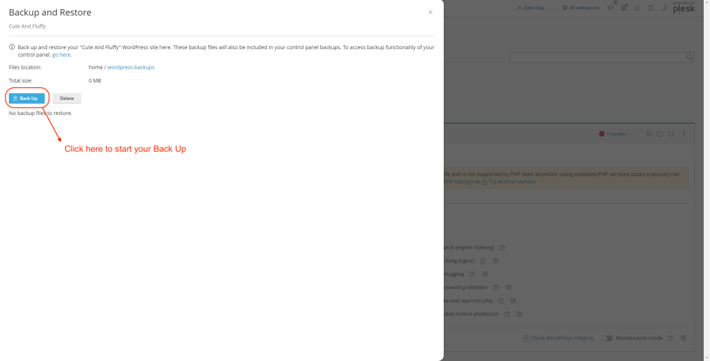710x361 pixels.
Task: Open the help question-mark icon in top bar
Action: [x=650, y=8]
